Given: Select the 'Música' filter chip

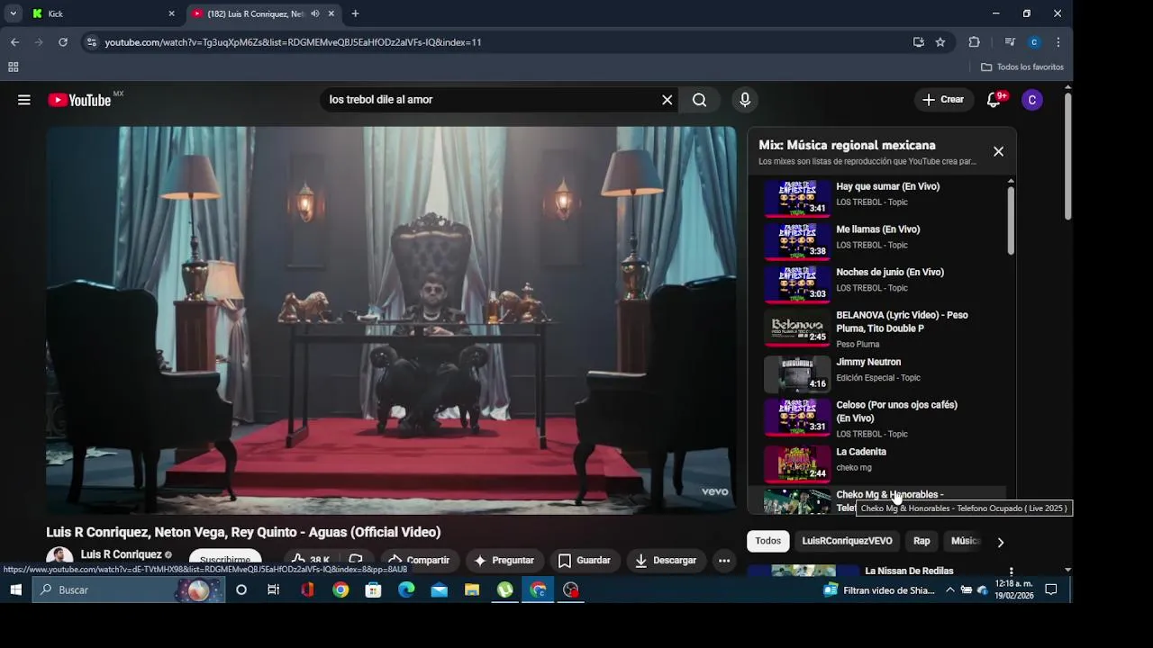Looking at the screenshot, I should pos(965,541).
